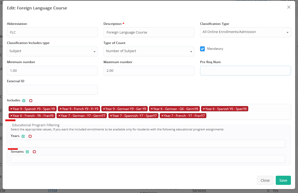
Task: Select the Maximum number field
Action: point(149,70)
